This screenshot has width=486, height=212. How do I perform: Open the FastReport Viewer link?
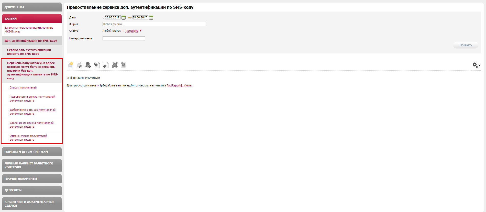click(179, 86)
